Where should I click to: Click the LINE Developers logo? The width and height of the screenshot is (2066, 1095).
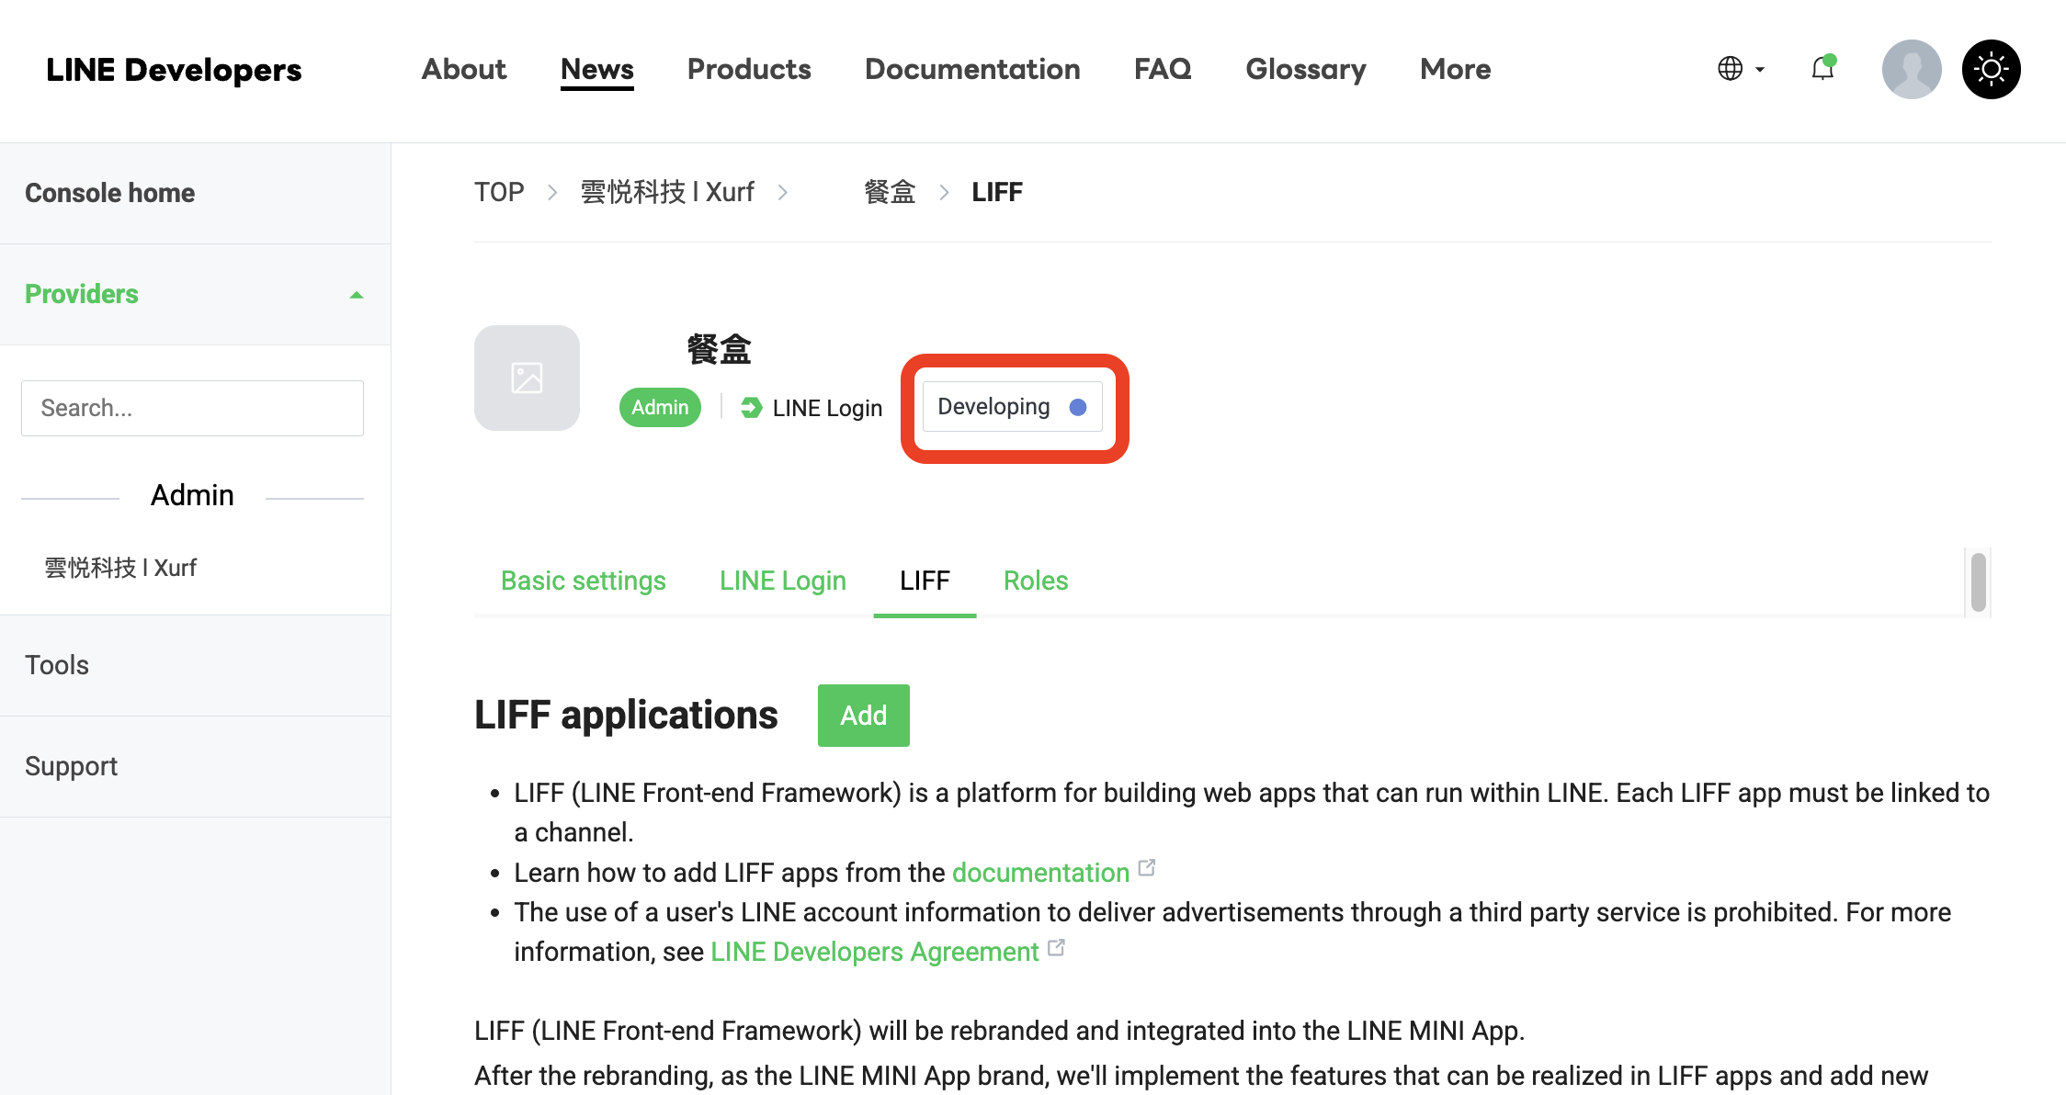[174, 70]
